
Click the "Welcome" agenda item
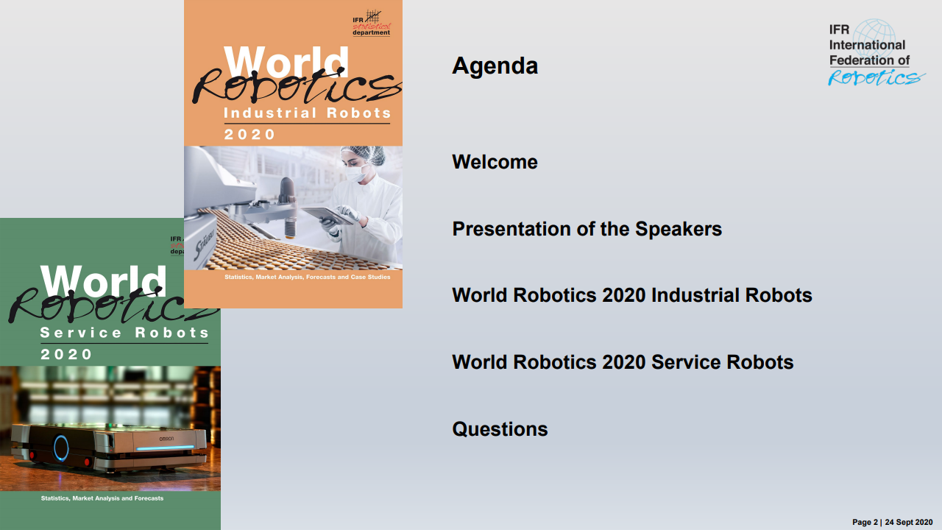click(495, 162)
